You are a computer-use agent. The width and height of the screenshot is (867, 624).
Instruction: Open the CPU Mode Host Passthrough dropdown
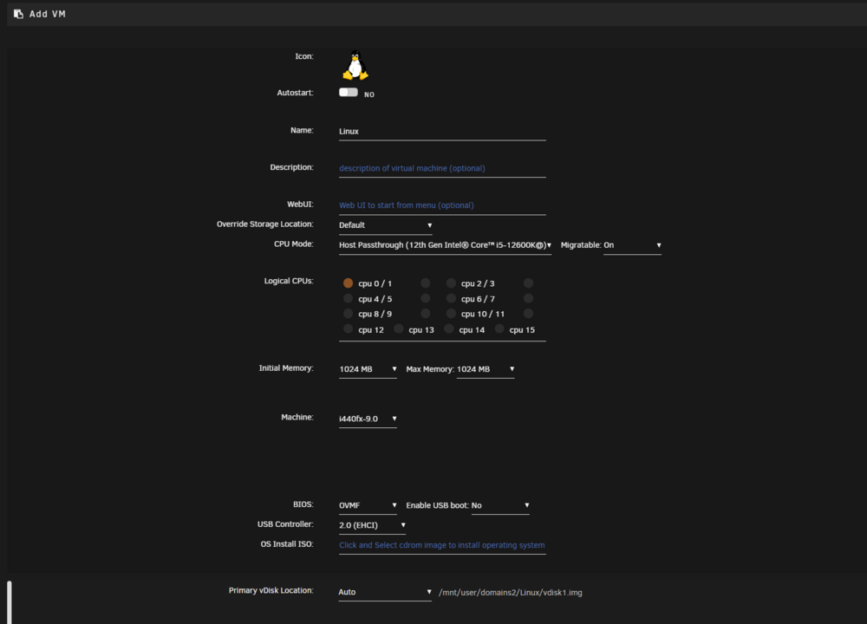tap(445, 245)
